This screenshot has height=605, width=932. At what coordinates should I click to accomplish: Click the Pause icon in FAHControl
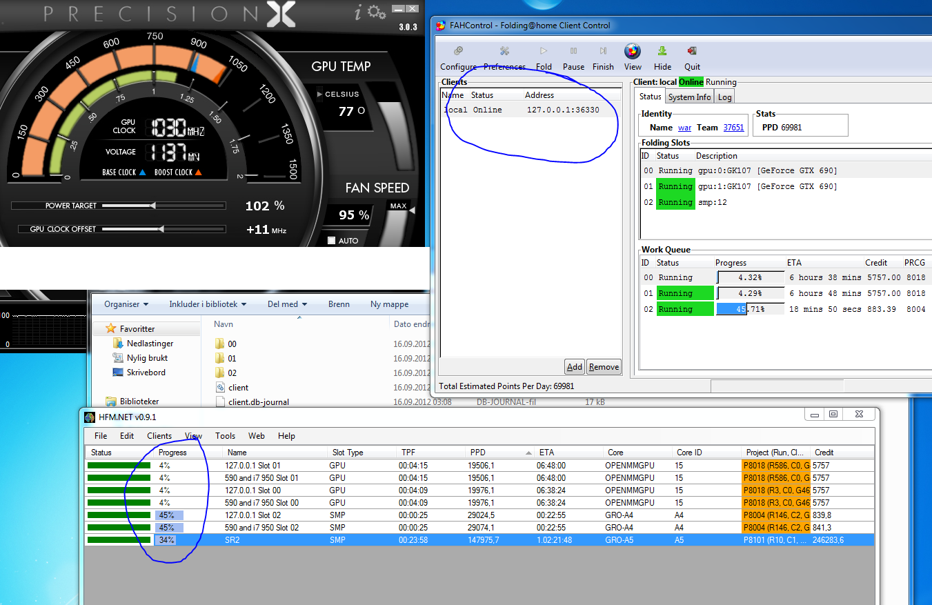click(573, 51)
